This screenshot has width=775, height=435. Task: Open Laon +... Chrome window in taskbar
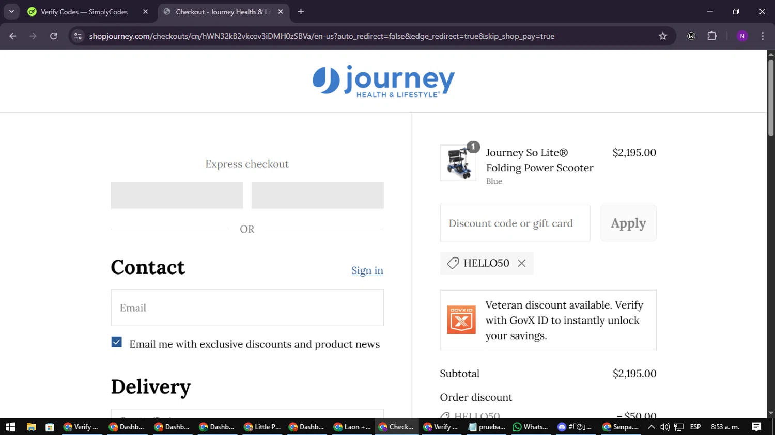pyautogui.click(x=352, y=427)
